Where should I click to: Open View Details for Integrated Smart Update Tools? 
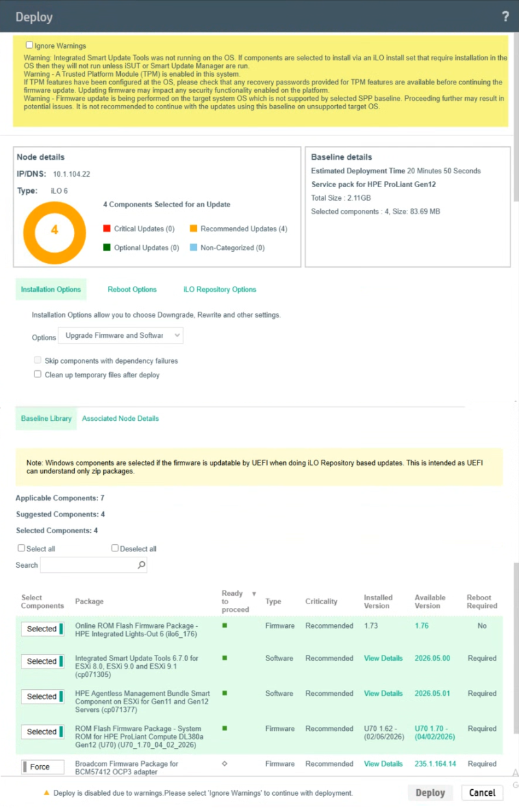click(383, 658)
